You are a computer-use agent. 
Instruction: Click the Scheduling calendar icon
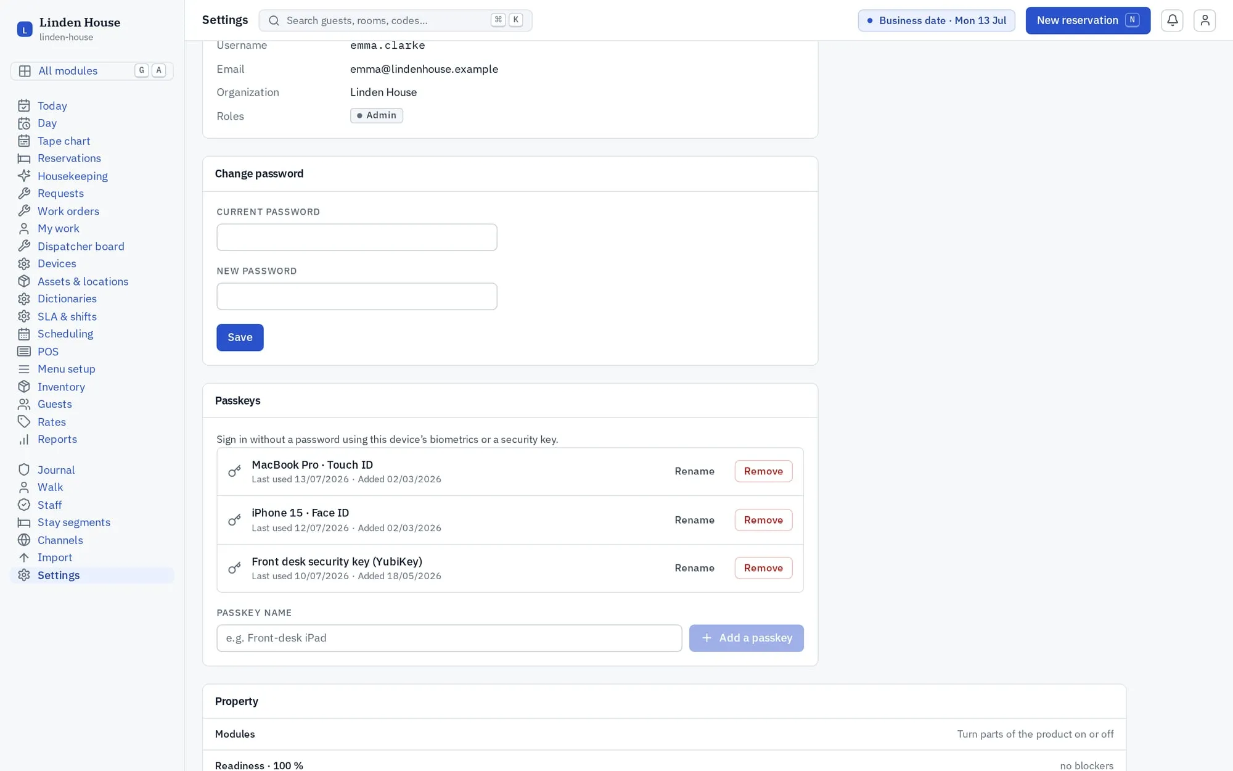click(24, 334)
